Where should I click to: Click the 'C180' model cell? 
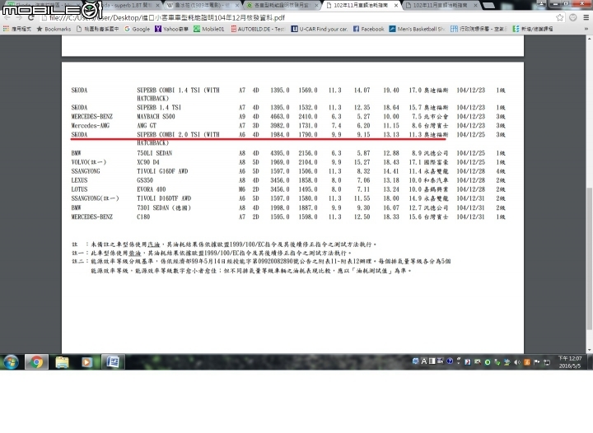[143, 216]
